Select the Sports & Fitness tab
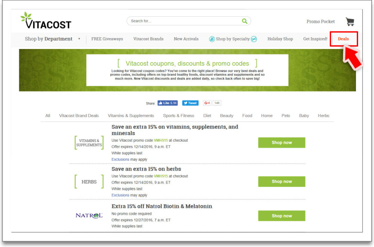 178,116
